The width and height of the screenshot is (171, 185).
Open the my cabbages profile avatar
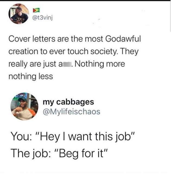[x=24, y=106]
